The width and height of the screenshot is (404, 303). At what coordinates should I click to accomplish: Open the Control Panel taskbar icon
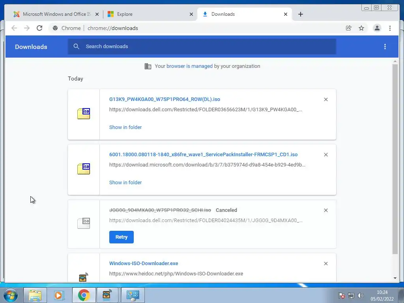133,295
